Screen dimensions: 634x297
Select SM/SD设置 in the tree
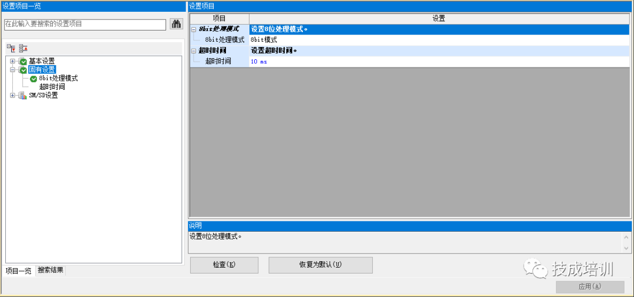point(43,95)
